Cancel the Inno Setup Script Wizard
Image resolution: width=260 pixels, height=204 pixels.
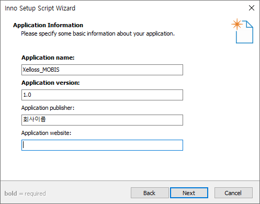coord(233,193)
